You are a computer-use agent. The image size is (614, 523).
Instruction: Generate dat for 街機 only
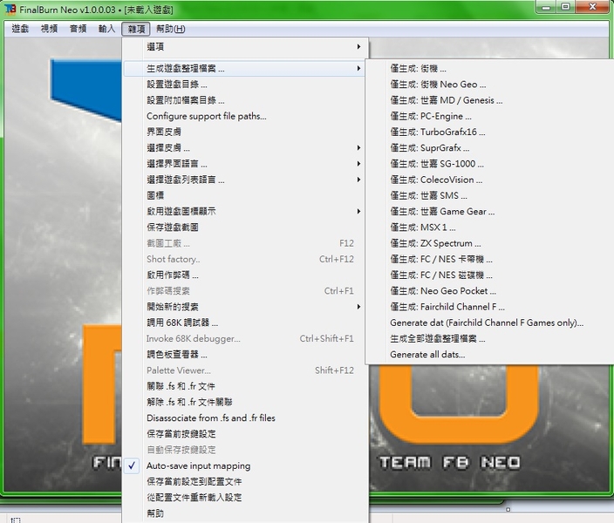[490, 69]
